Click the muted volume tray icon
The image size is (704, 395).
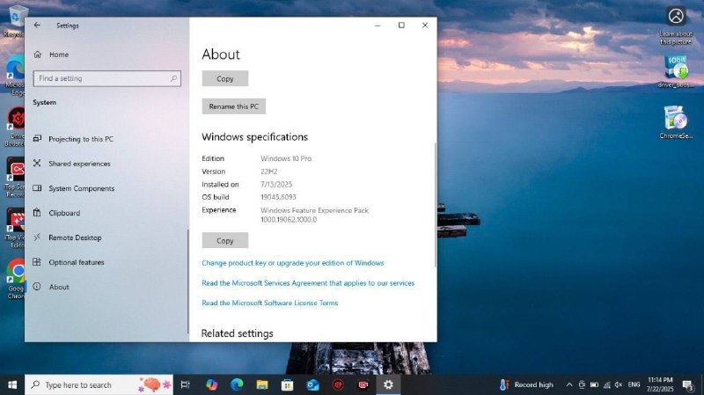619,384
